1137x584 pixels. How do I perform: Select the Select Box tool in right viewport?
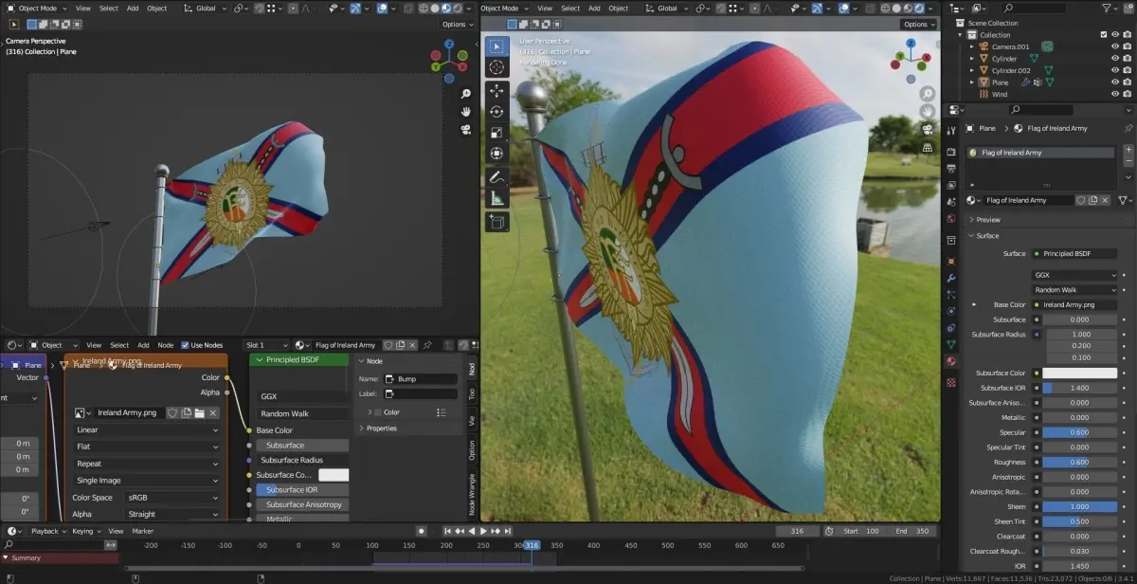pyautogui.click(x=497, y=46)
